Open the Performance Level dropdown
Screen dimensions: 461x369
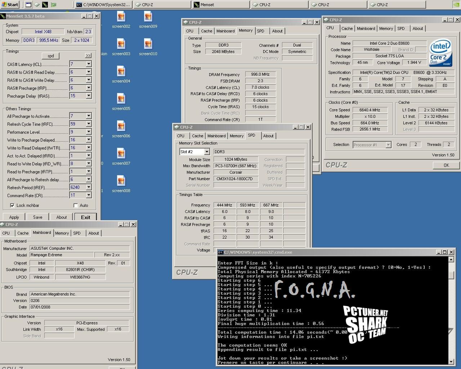pos(89,132)
